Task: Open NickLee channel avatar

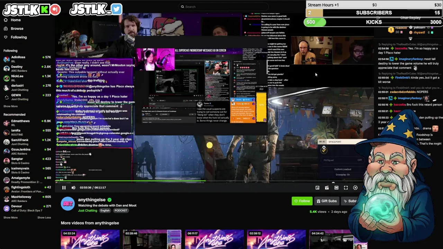Action: pyautogui.click(x=6, y=78)
